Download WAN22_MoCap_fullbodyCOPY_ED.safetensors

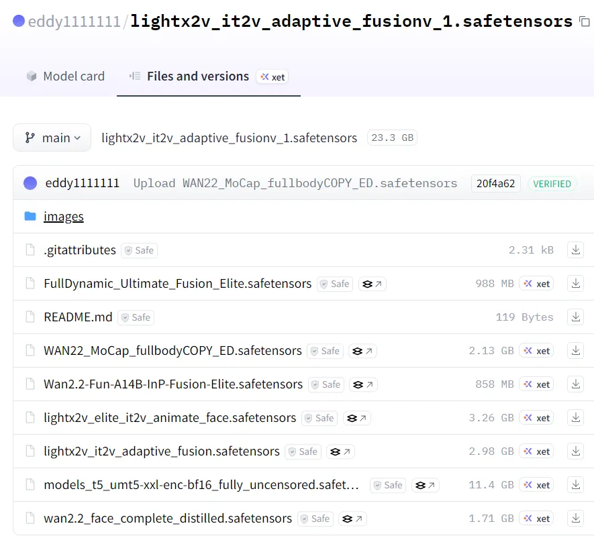click(x=575, y=351)
